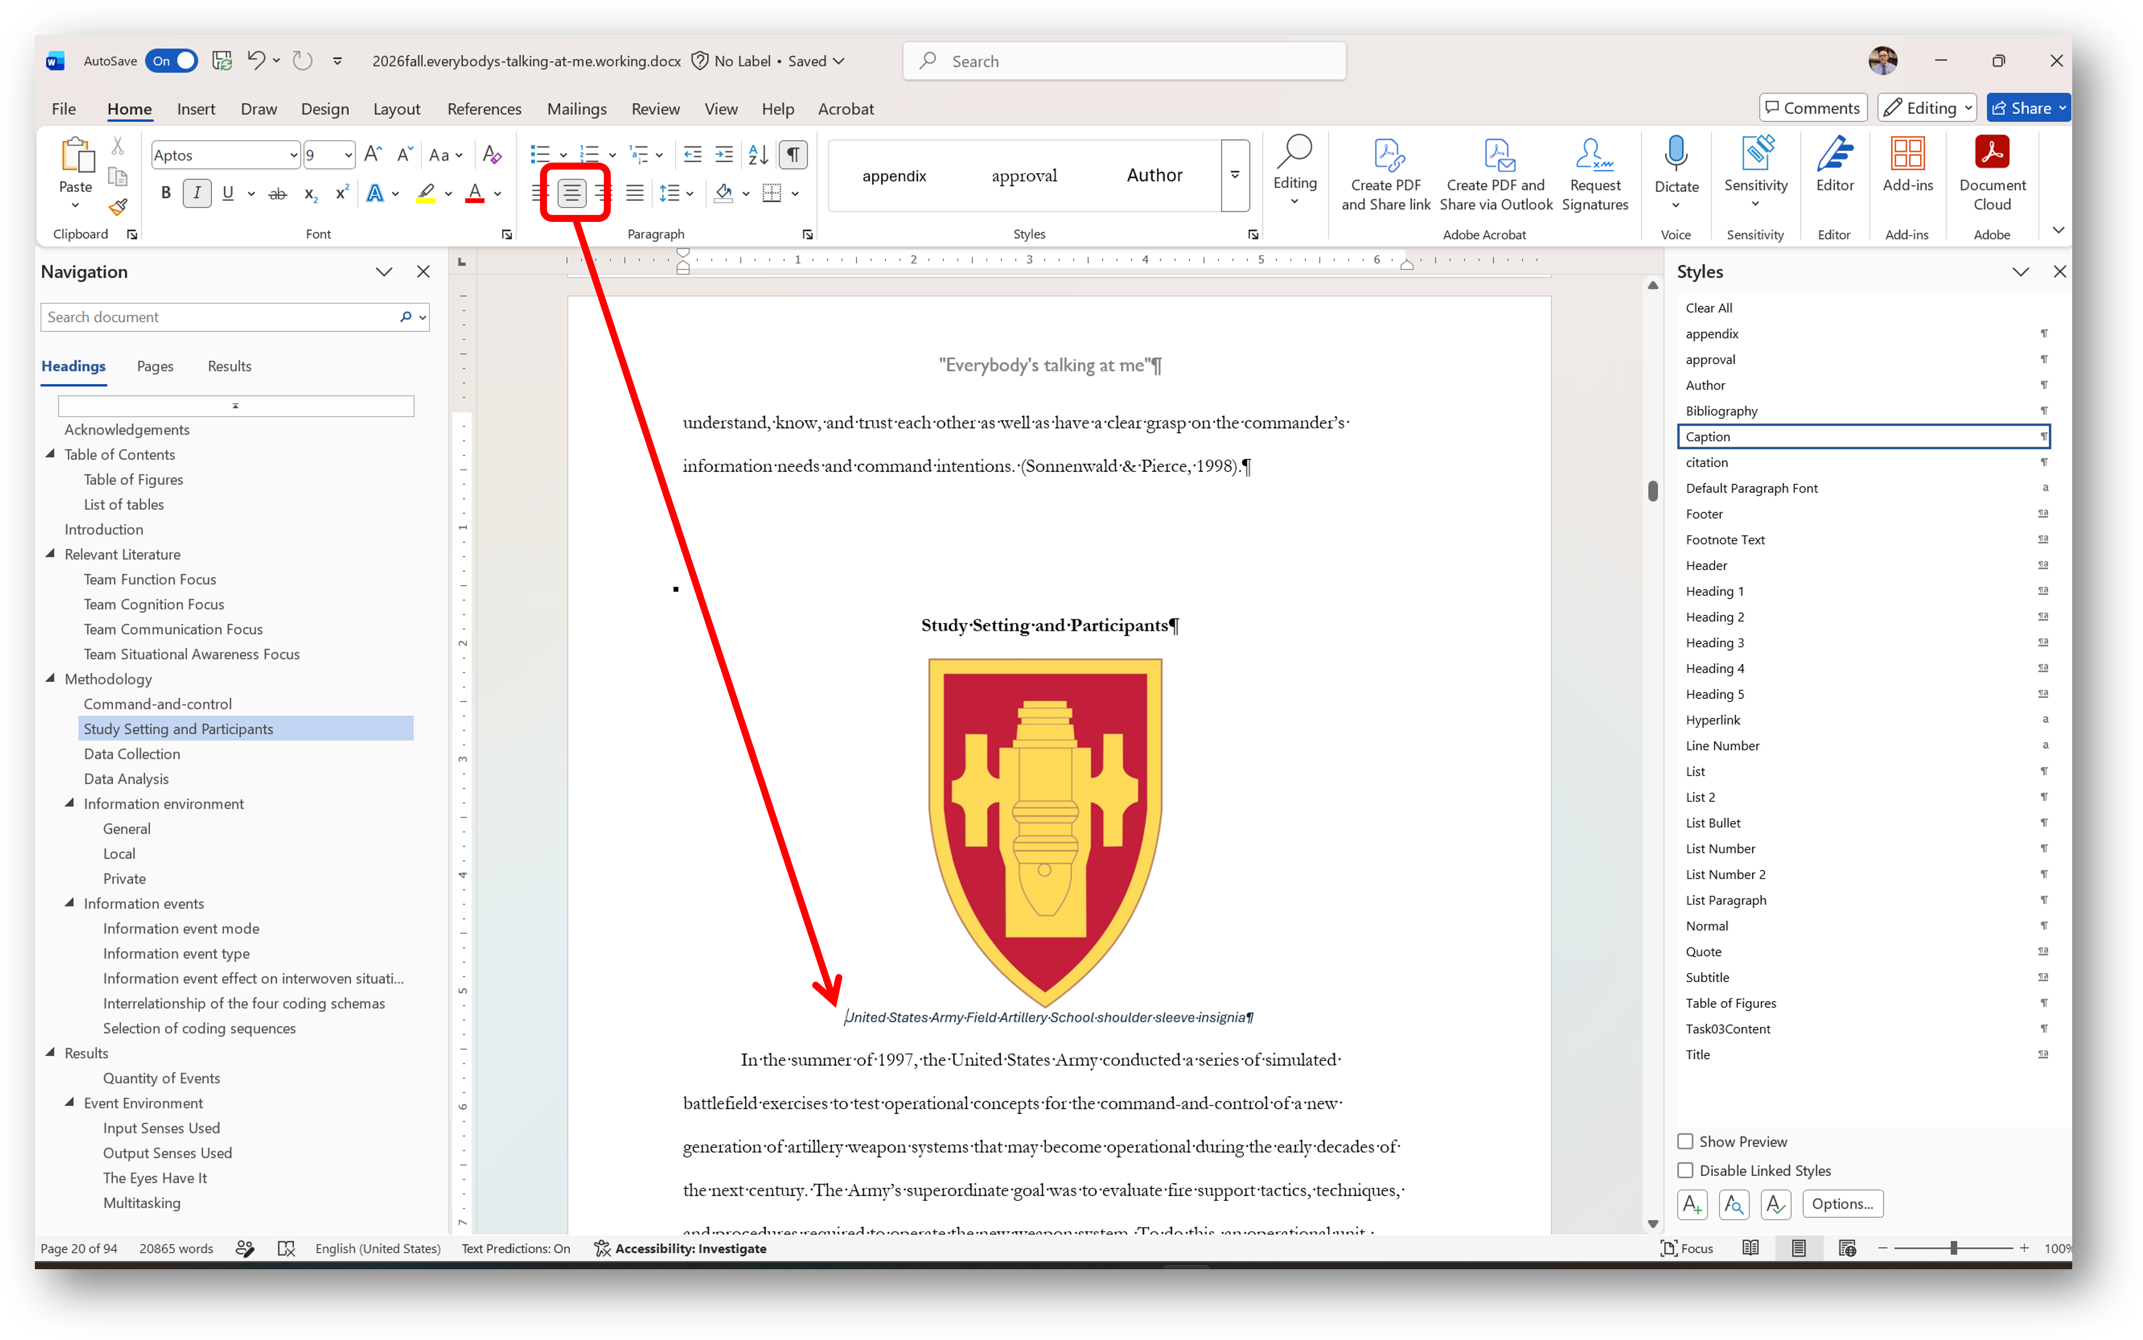Click the Save icon in title bar
The height and width of the screenshot is (1340, 2143).
222,60
